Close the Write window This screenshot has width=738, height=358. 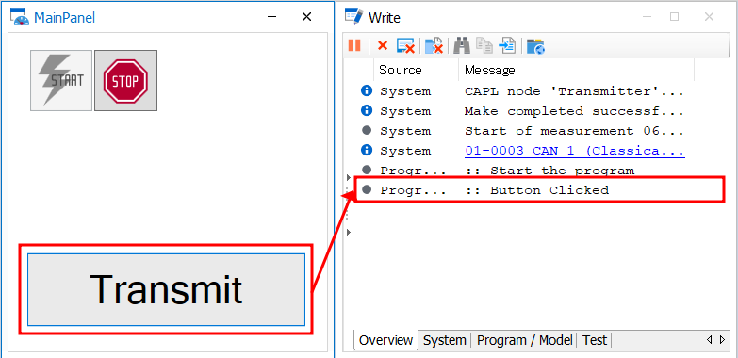[709, 17]
